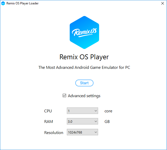Click the large Remix OS hexagon logo
The image size is (167, 150).
coord(84,32)
